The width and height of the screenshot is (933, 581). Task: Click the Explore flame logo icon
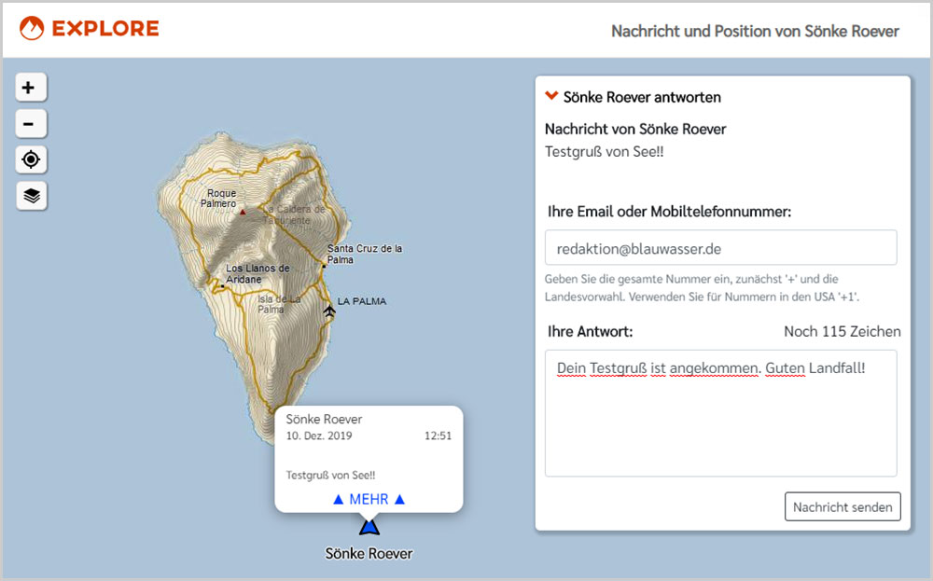32,29
